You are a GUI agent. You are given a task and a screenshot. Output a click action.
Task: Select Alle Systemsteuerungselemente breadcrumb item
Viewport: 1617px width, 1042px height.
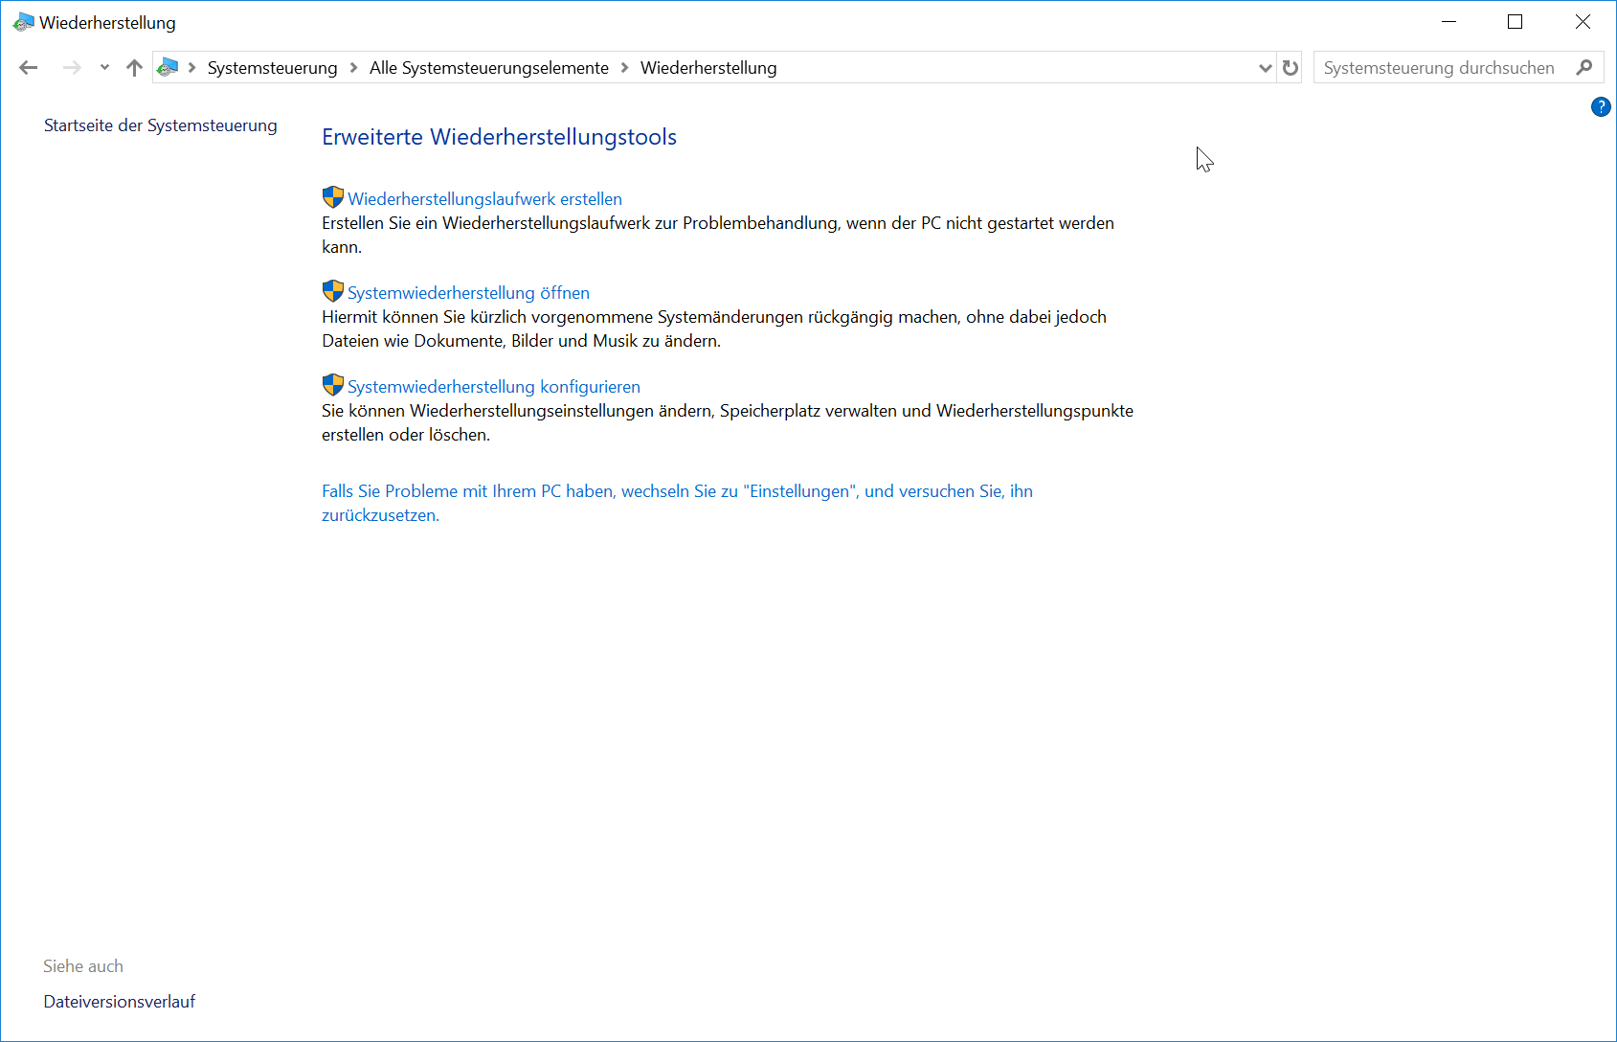(489, 68)
